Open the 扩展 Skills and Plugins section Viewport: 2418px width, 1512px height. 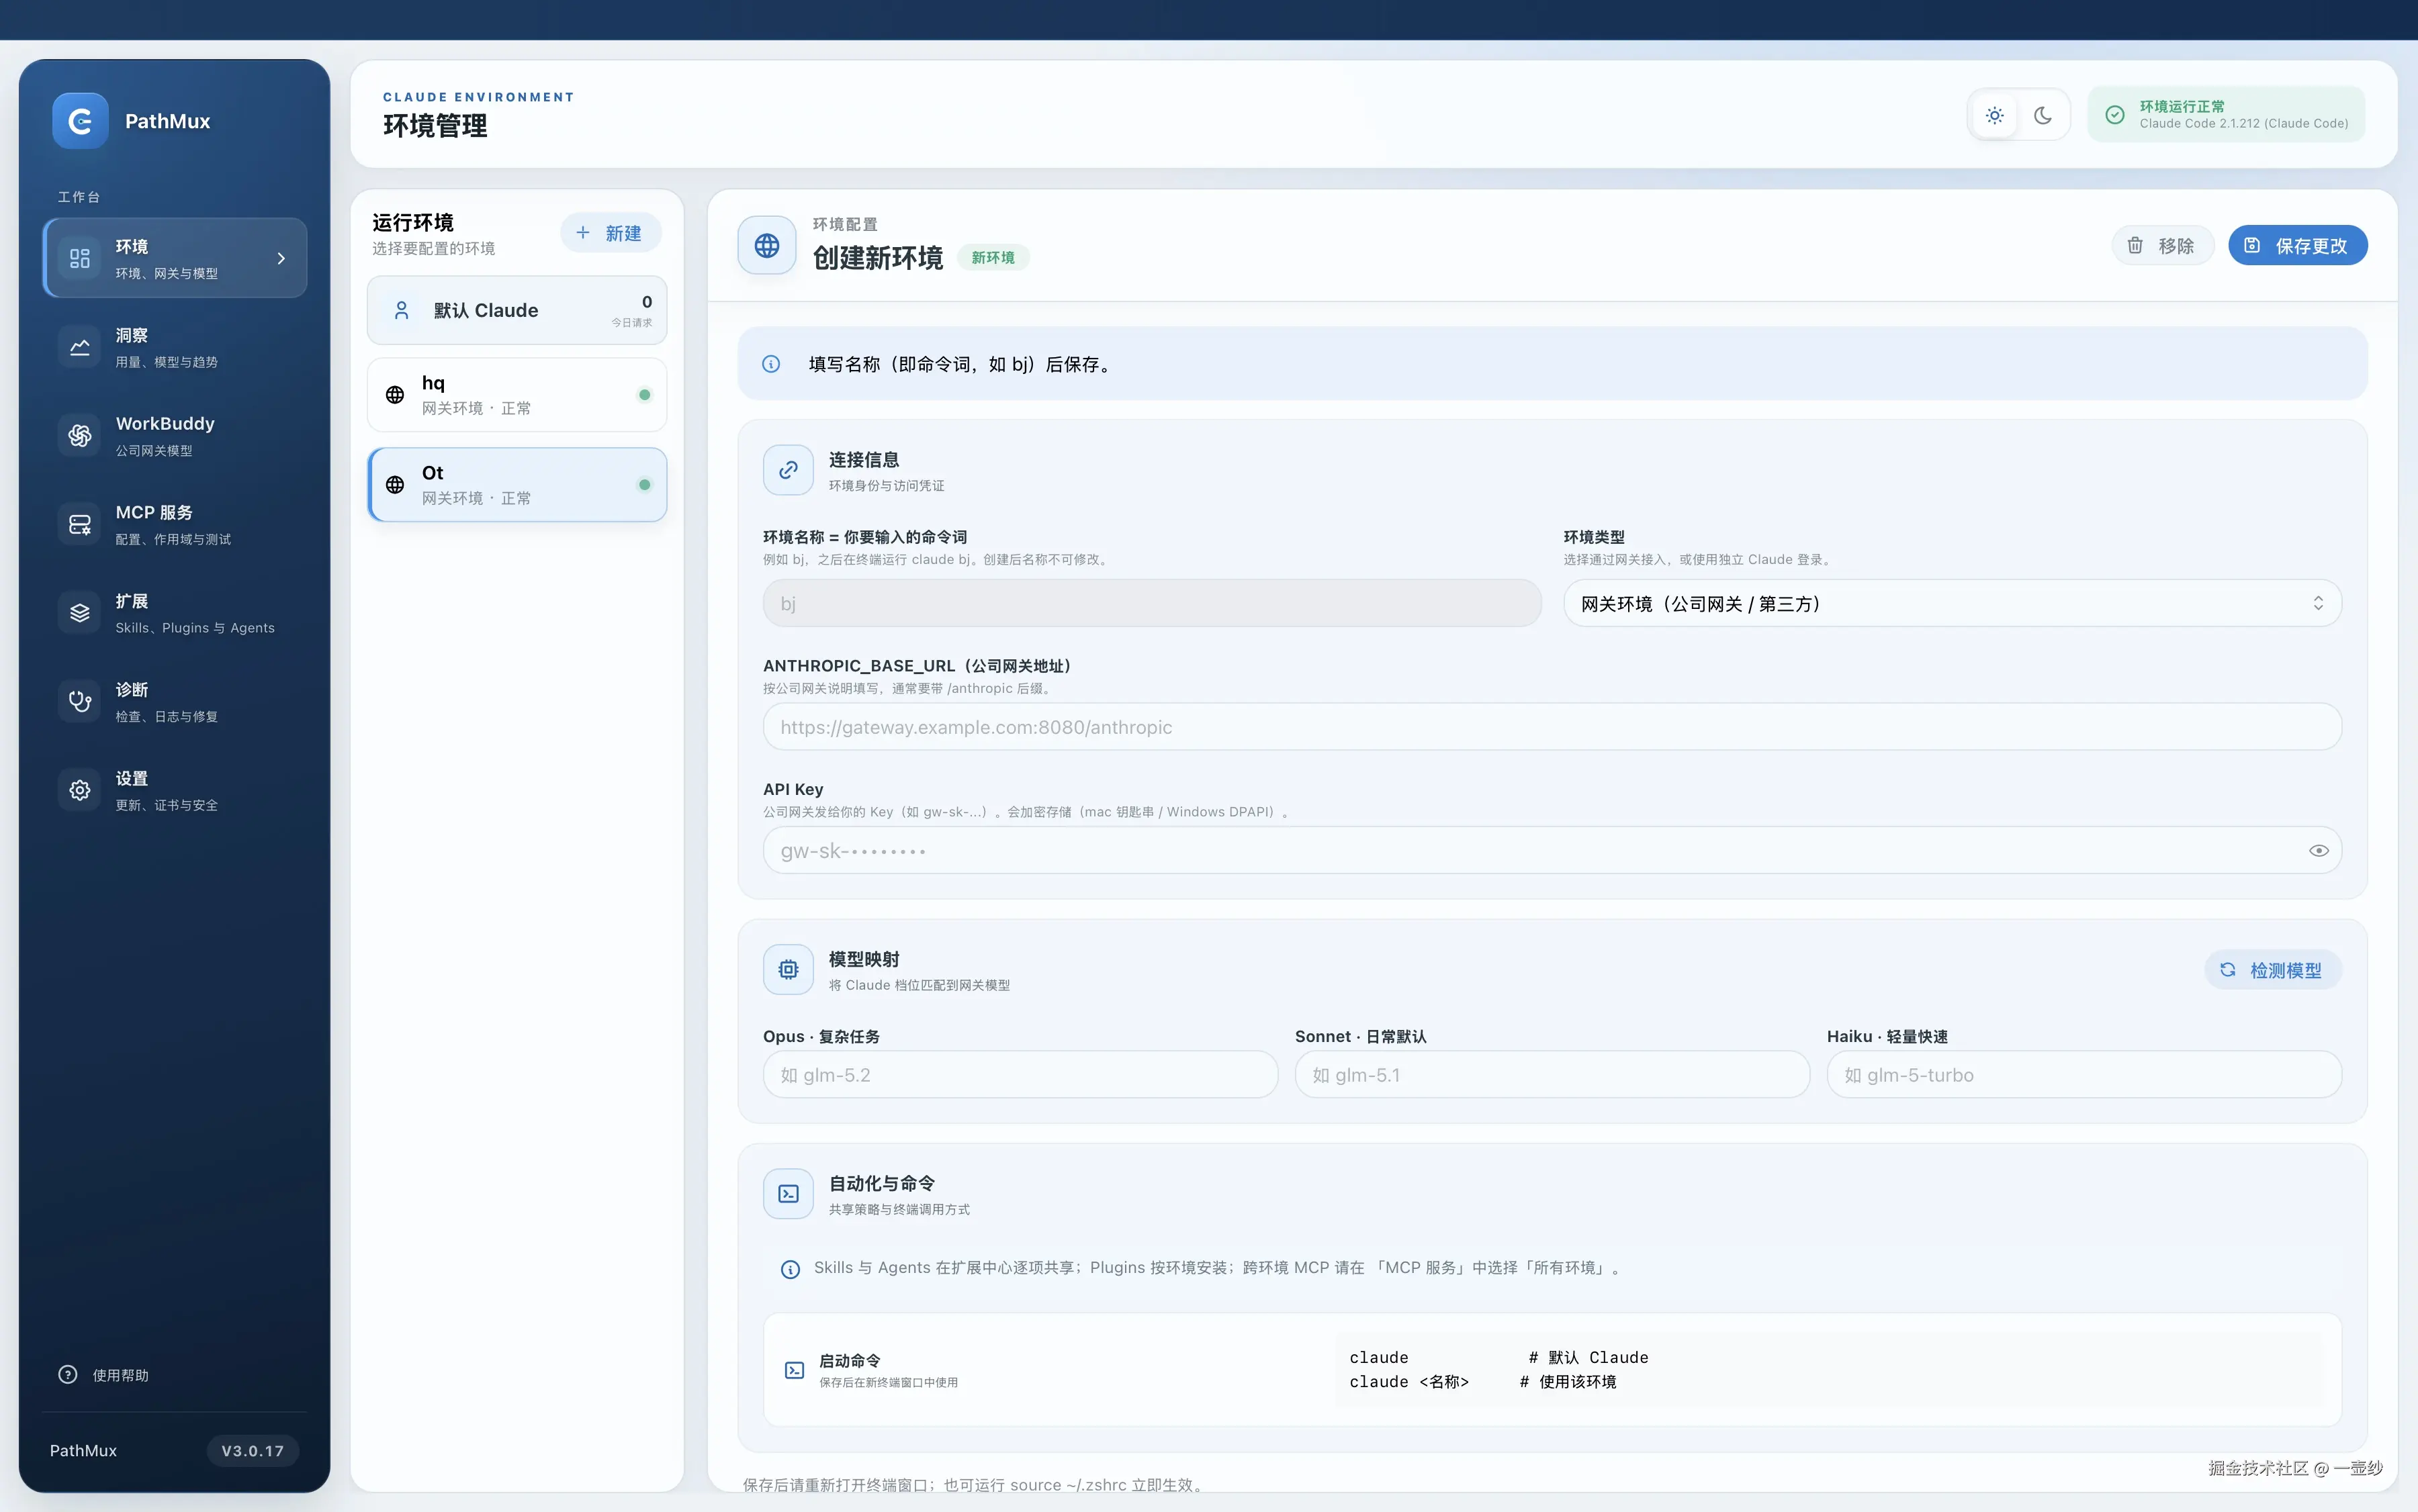click(x=175, y=613)
